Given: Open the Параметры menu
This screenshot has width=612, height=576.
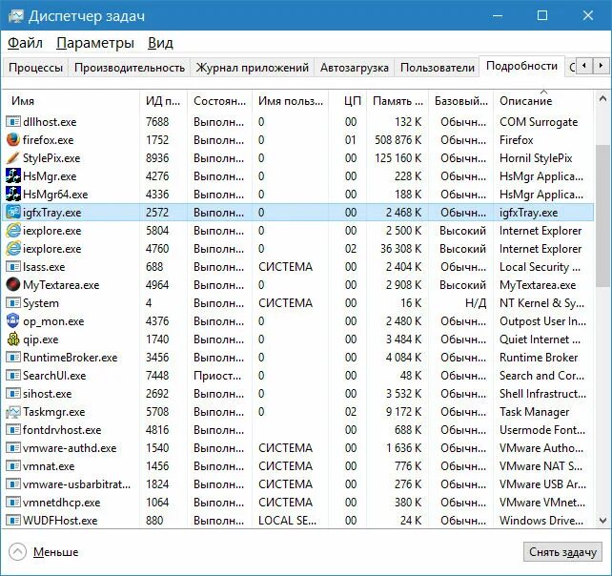Looking at the screenshot, I should (95, 43).
